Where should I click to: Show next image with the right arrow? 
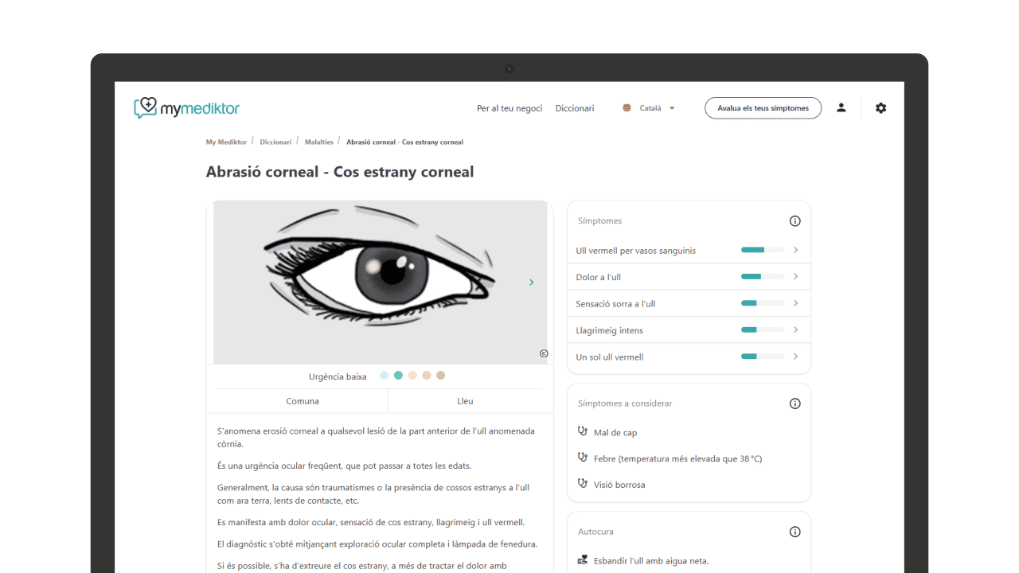point(531,283)
